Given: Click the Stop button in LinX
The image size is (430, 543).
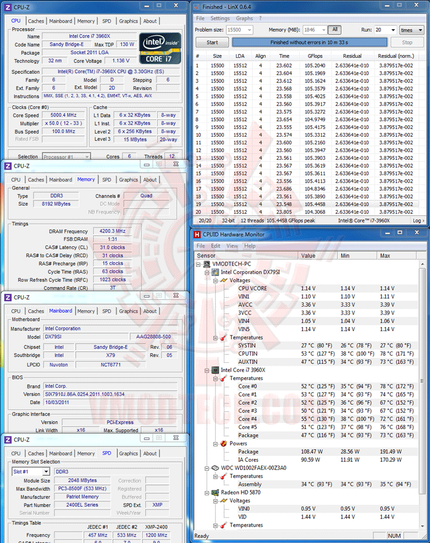Looking at the screenshot, I should pyautogui.click(x=407, y=42).
